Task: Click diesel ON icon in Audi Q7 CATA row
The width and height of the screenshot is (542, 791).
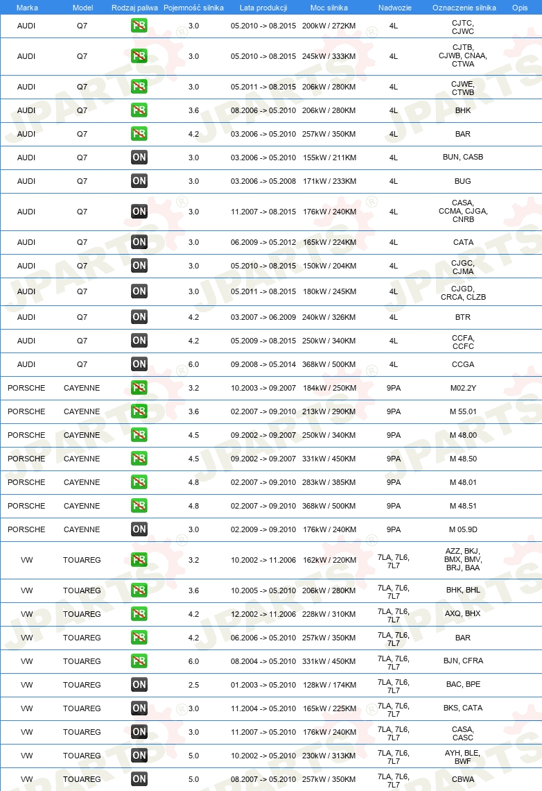Action: (x=139, y=242)
